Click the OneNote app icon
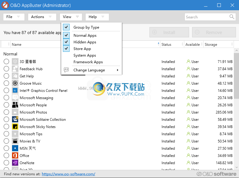The height and width of the screenshot is (178, 239). [x=15, y=163]
